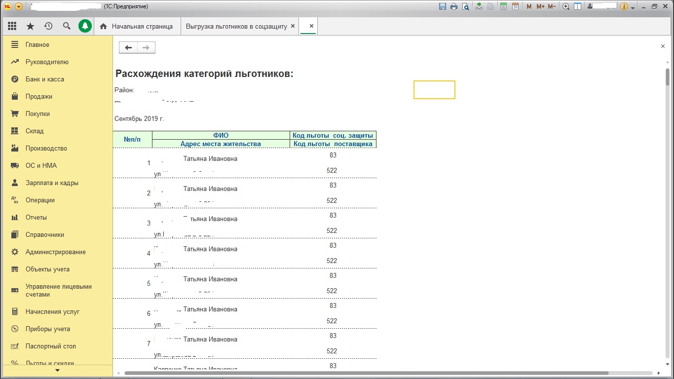Print the report using the printer icon
674x379 pixels.
[x=454, y=6]
